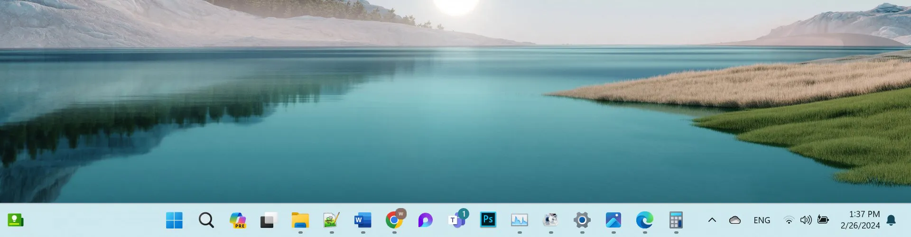Open Microsoft Teams with notification badge
911x237 pixels.
(x=457, y=219)
